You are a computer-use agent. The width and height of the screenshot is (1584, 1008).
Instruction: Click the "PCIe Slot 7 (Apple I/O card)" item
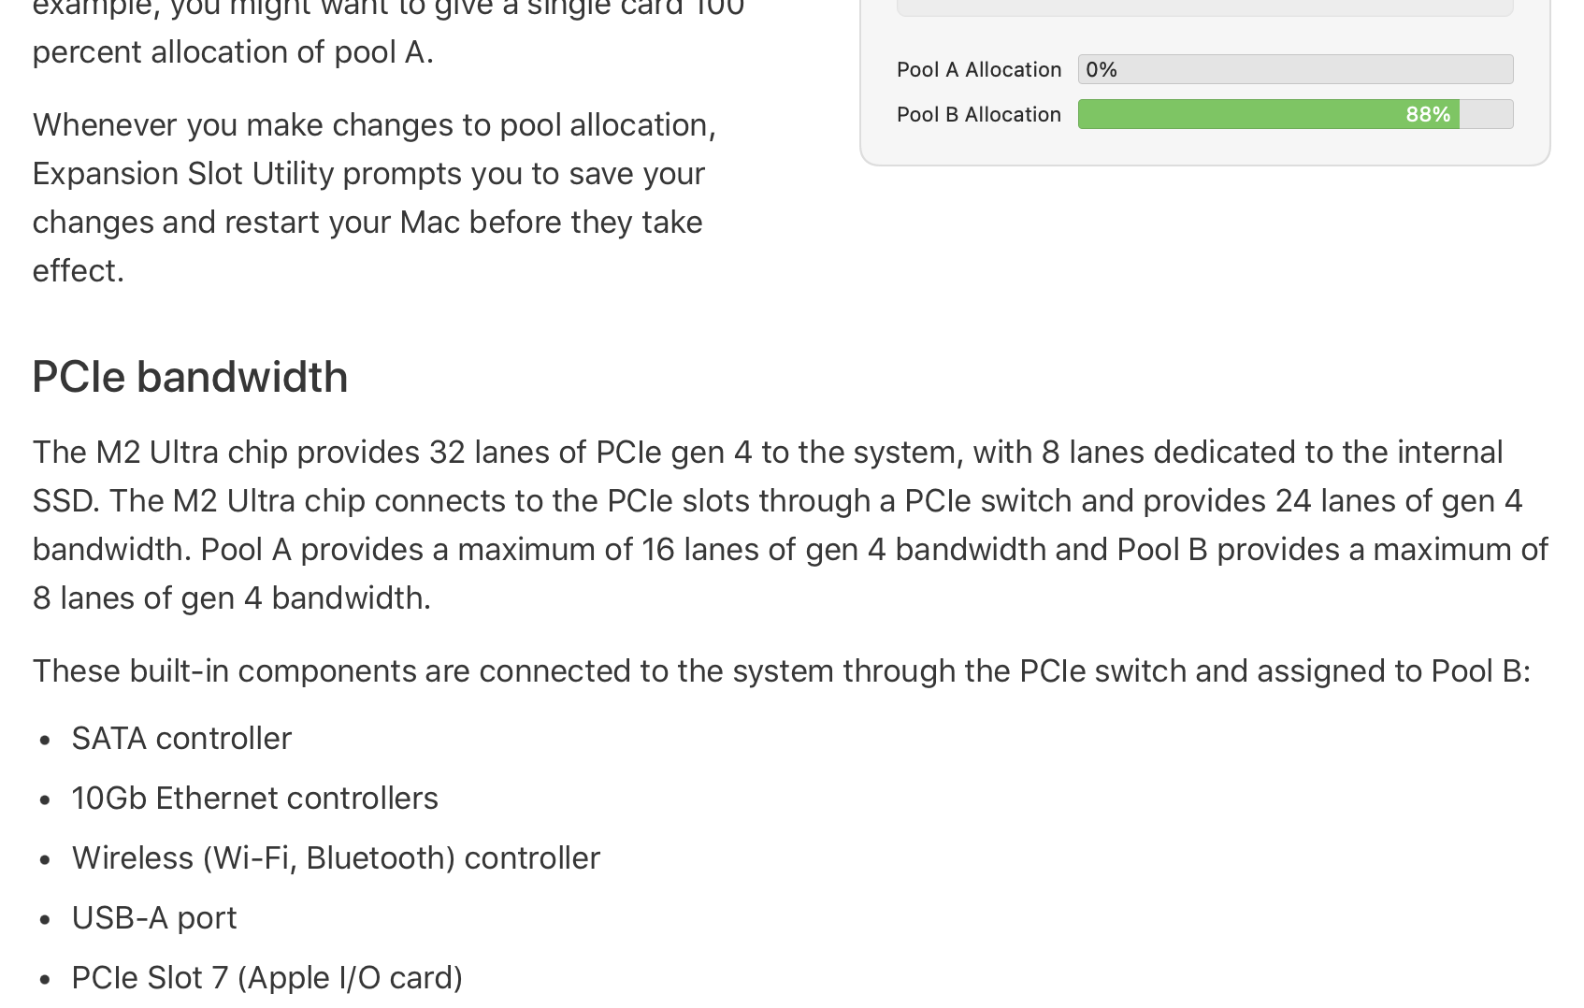(266, 978)
